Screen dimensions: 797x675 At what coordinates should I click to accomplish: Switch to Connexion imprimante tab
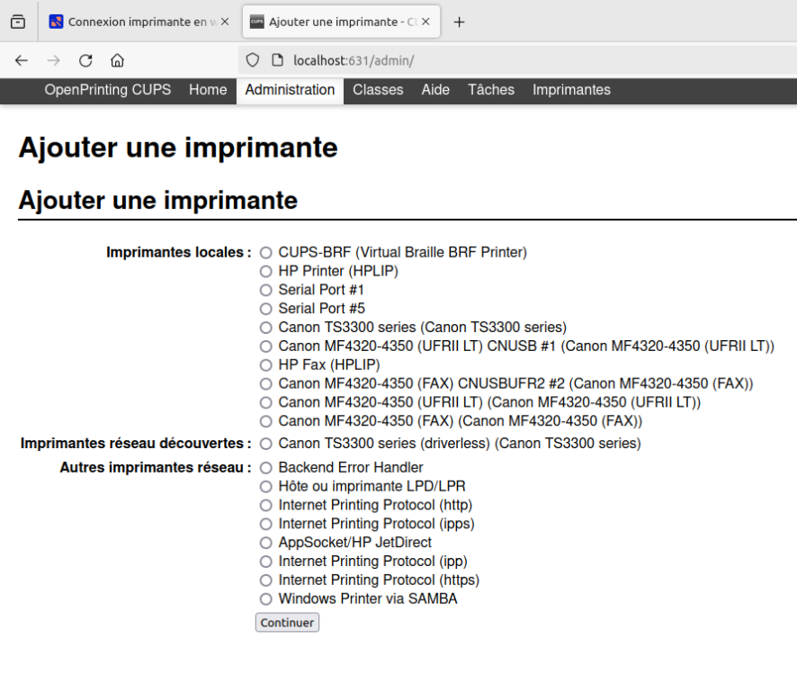coord(135,22)
